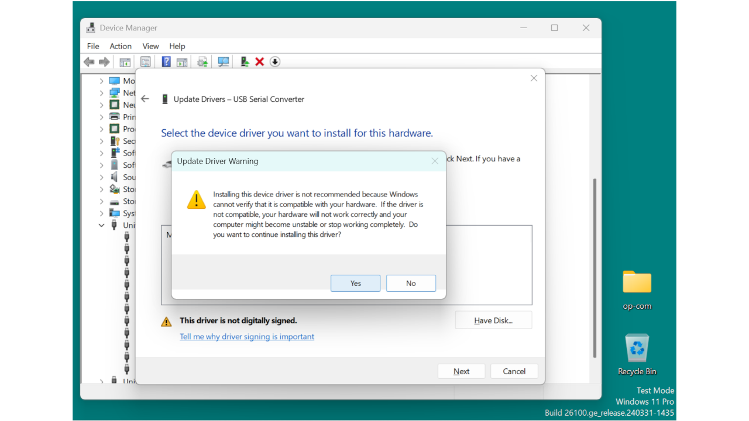The width and height of the screenshot is (749, 421).
Task: Click the red X Uninstall device icon
Action: [259, 61]
